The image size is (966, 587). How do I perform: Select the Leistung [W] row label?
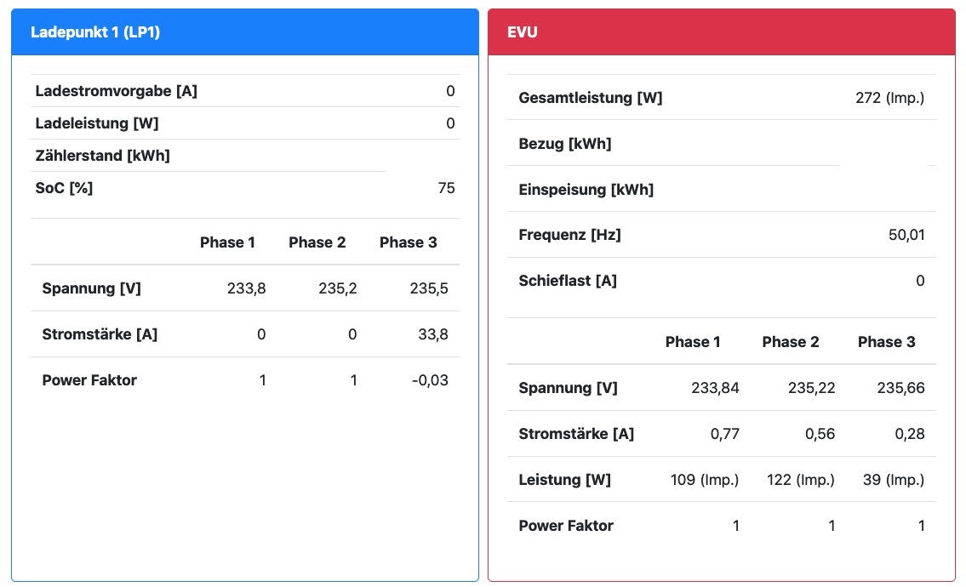(564, 480)
